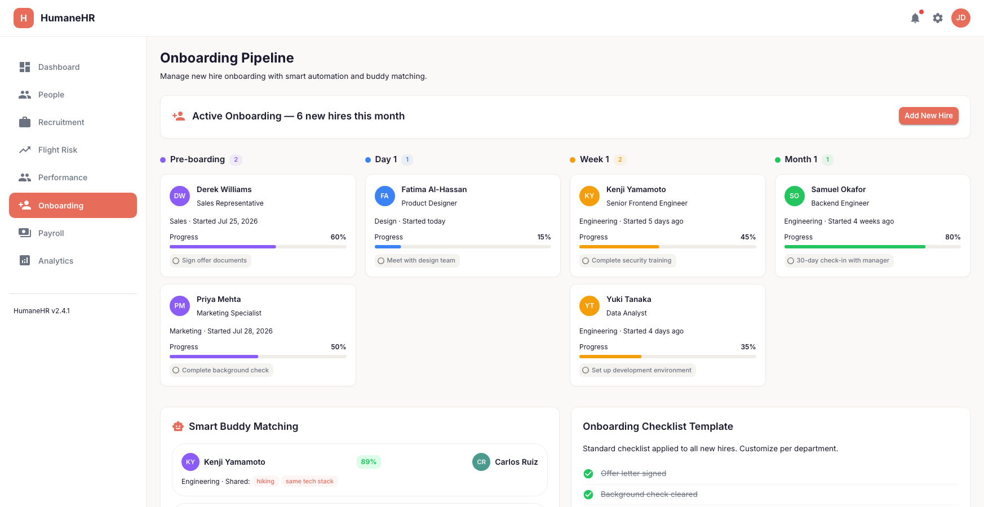Click the Onboarding add-person sidebar icon
Viewport: 984px width, 507px height.
[25, 205]
